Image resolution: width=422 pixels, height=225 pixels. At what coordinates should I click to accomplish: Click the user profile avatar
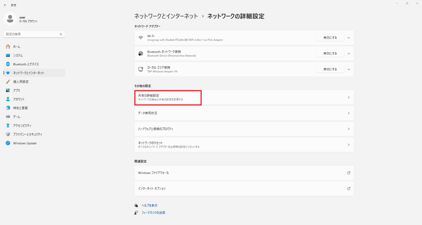click(x=10, y=19)
